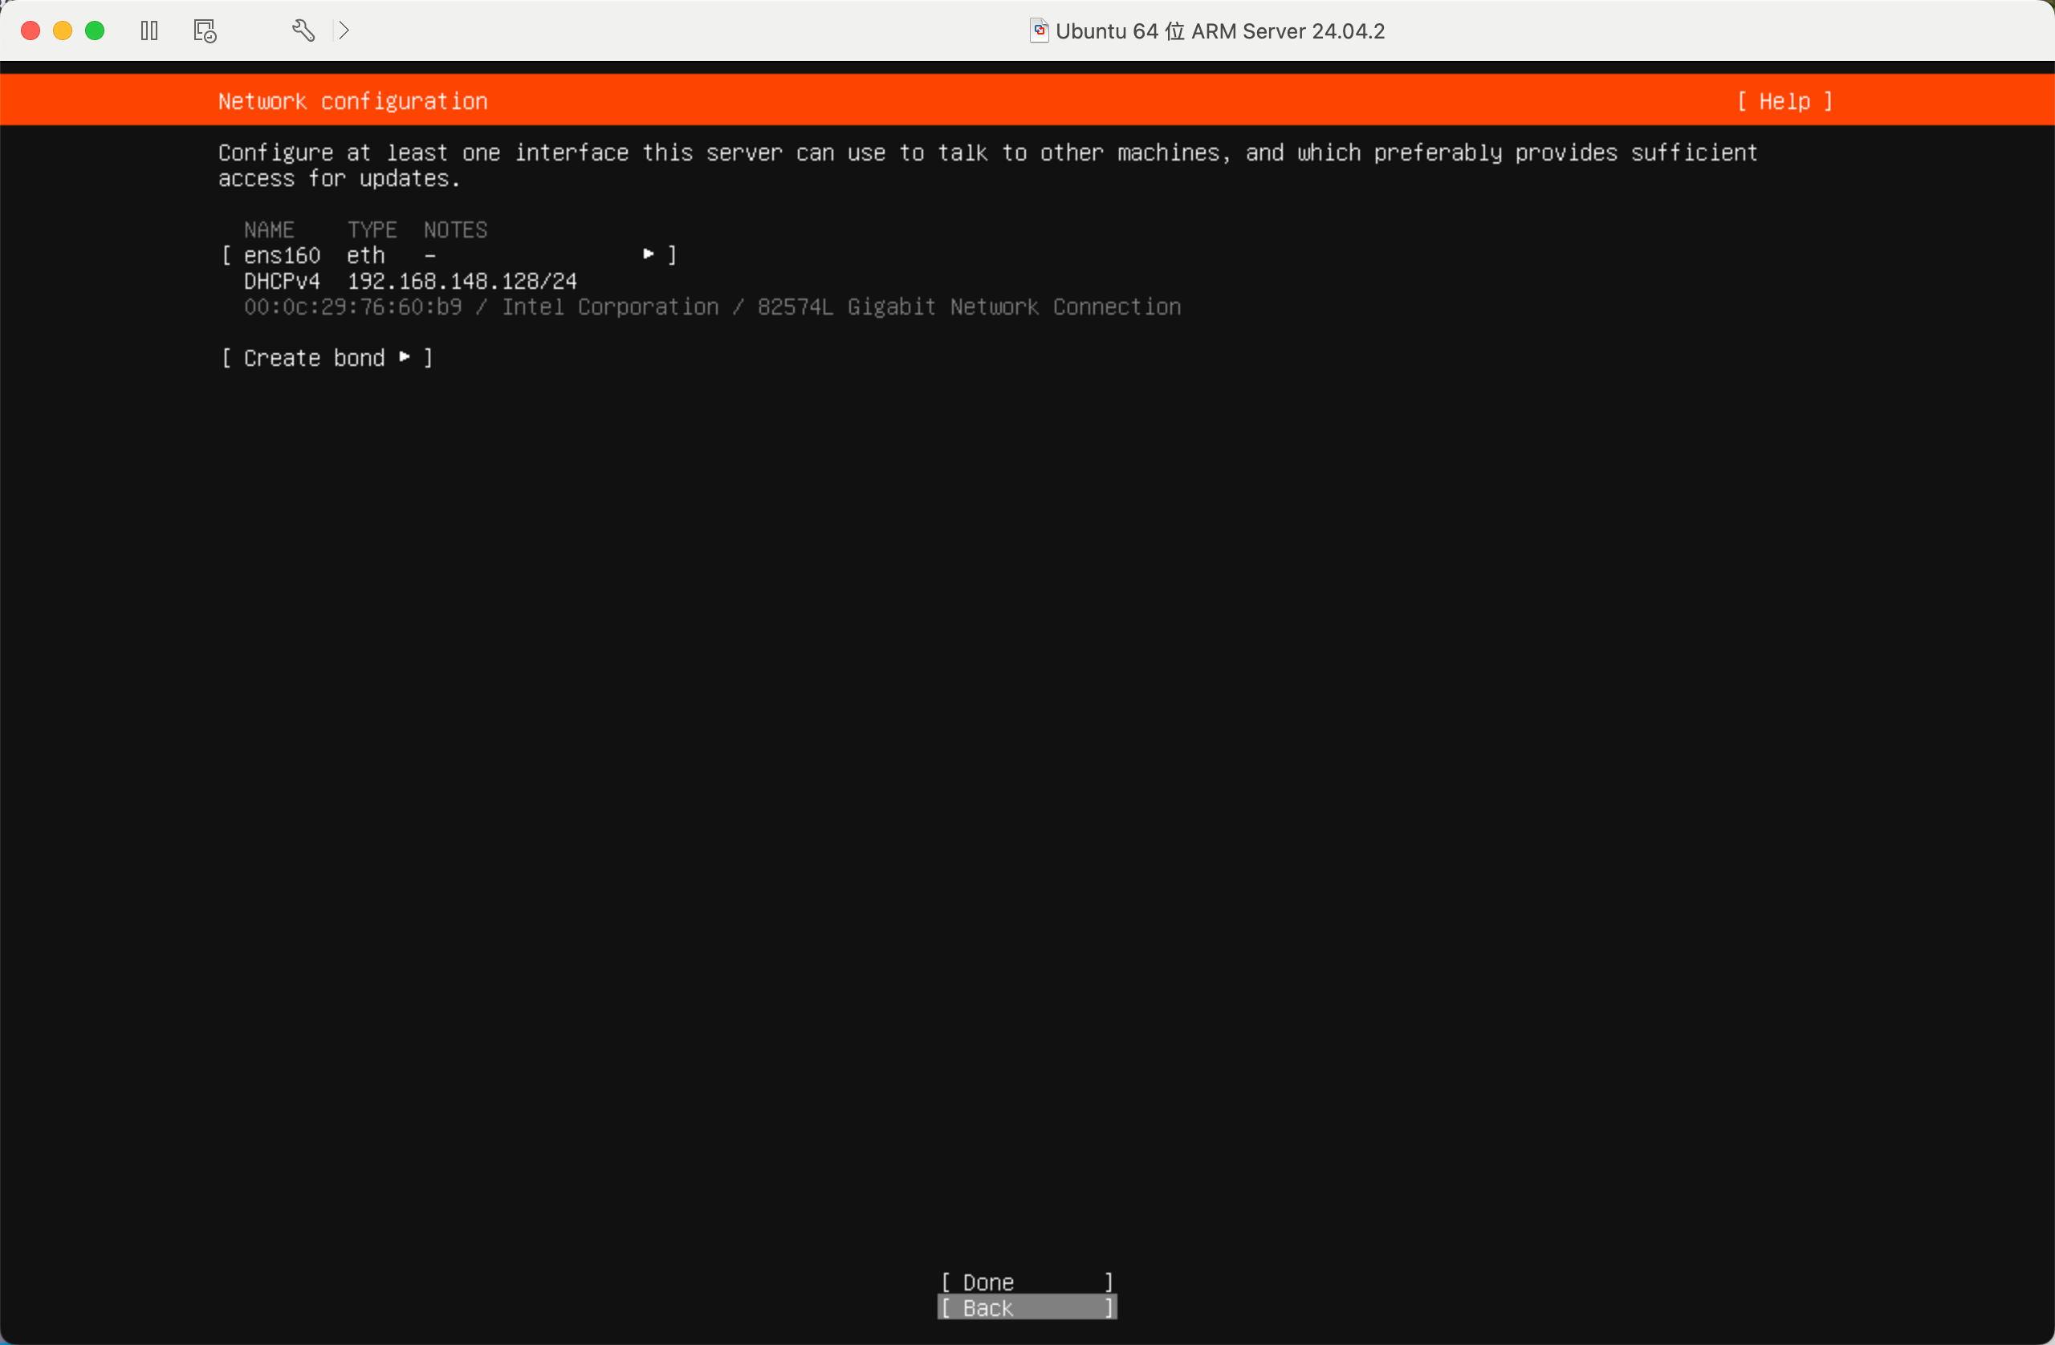Select the Done button

click(1027, 1282)
